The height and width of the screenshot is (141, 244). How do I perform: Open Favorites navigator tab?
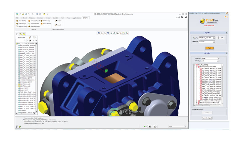[24, 34]
